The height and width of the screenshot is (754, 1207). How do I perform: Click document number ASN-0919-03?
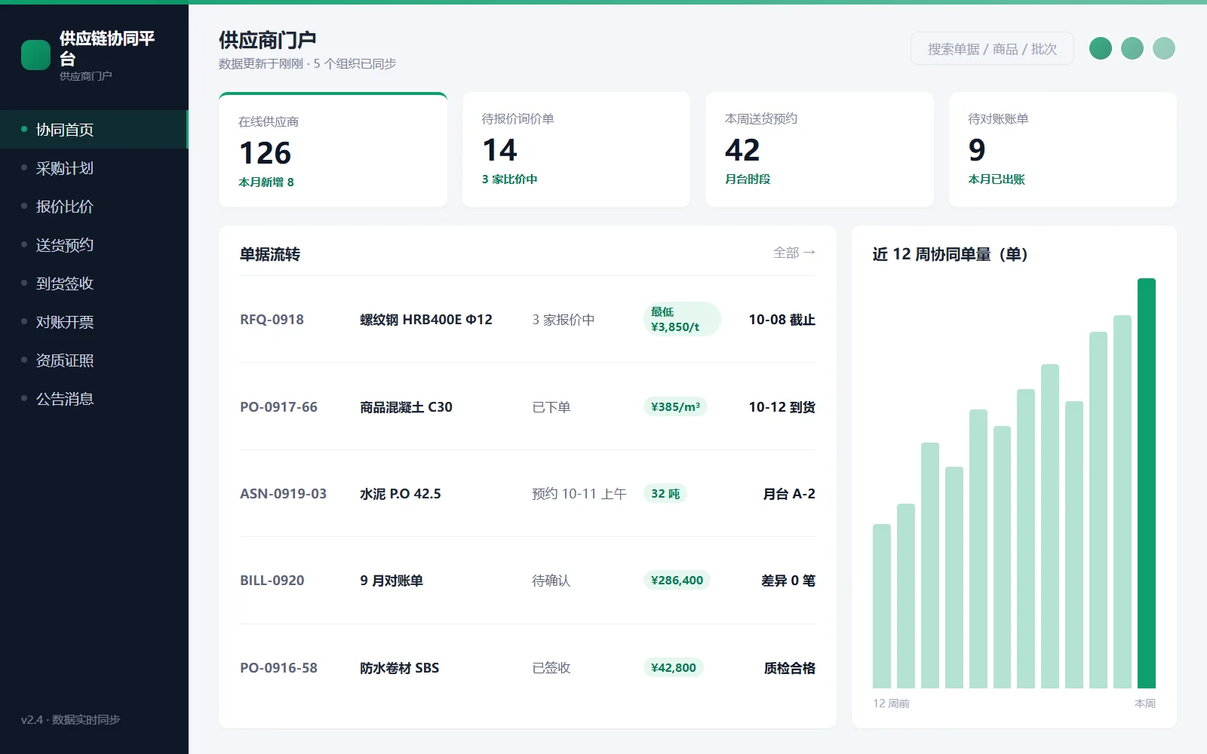[283, 494]
